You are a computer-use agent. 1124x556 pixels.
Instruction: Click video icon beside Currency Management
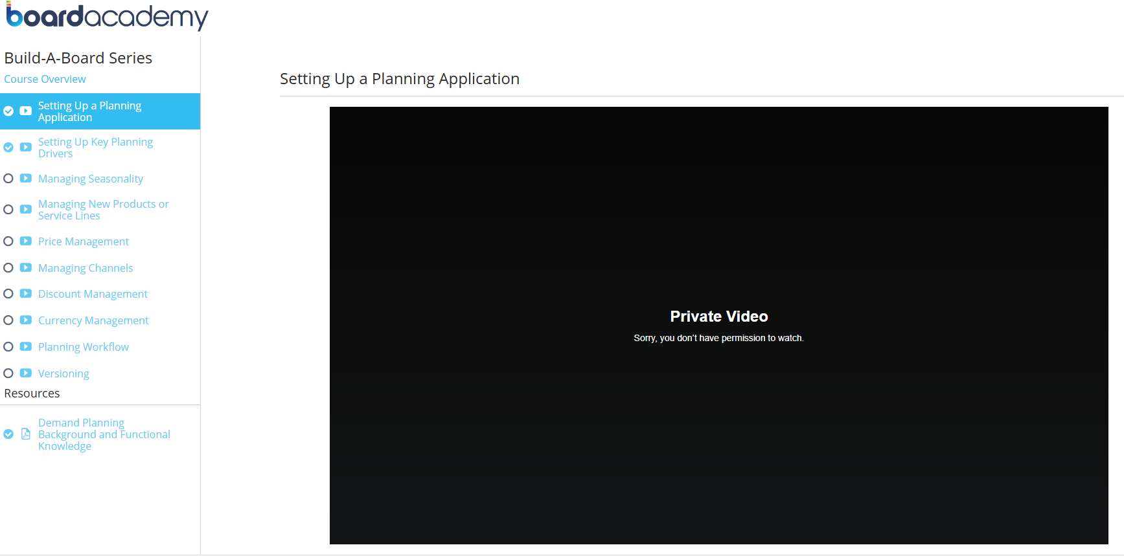(26, 320)
